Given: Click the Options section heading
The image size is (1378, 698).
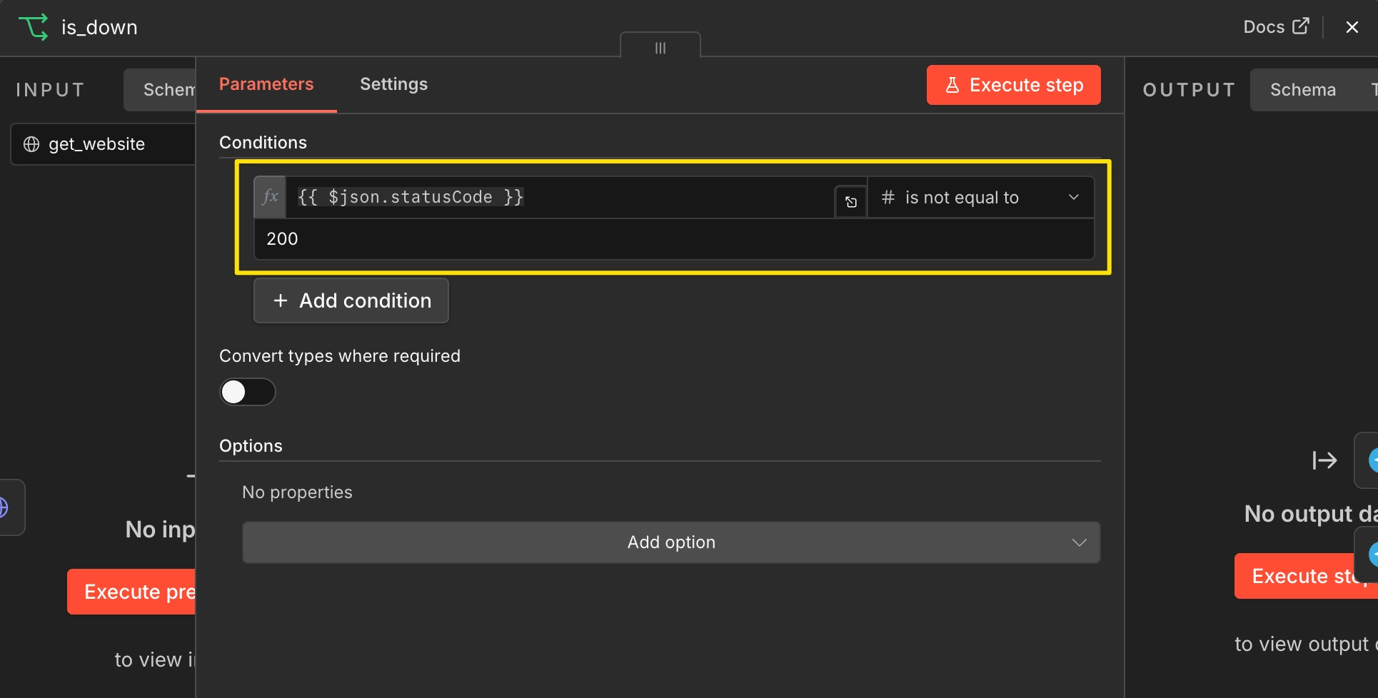Looking at the screenshot, I should pyautogui.click(x=251, y=446).
